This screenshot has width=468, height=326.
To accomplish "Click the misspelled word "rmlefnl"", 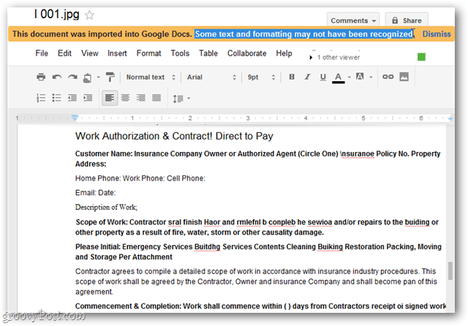I will (249, 222).
